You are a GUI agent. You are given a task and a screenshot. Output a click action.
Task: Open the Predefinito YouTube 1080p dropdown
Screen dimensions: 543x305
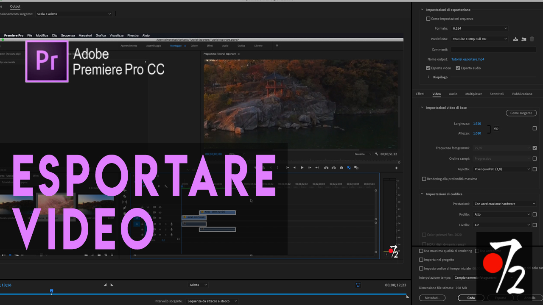coord(479,39)
